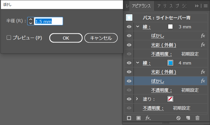Click fx icon on highlighted ぼかし row
The width and height of the screenshot is (210, 125).
coord(203,81)
